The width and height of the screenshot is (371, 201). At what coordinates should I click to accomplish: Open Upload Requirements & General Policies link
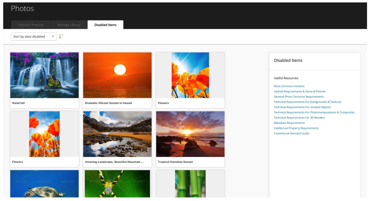[x=299, y=91]
